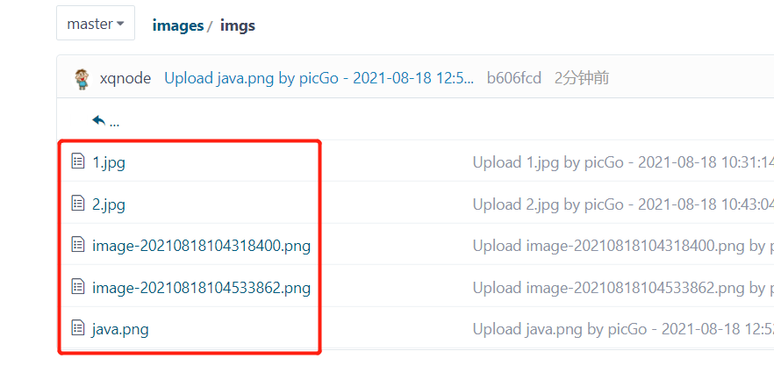Open the java.png file
The width and height of the screenshot is (774, 387).
click(x=120, y=329)
